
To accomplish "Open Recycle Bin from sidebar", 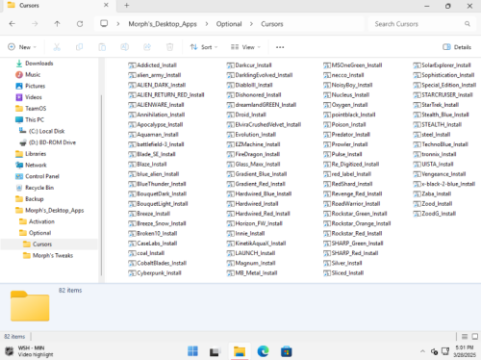I will pyautogui.click(x=39, y=188).
